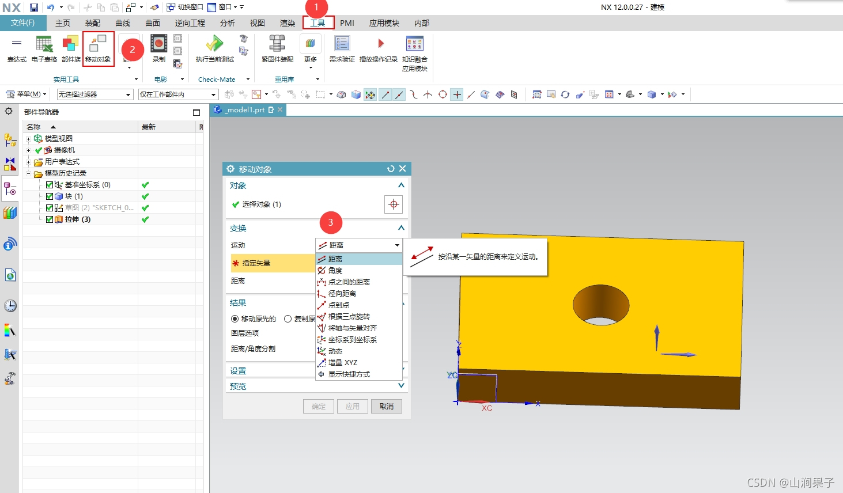Viewport: 843px width, 493px height.
Task: Open the Assembly Navigator sidebar icon
Action: point(10,140)
